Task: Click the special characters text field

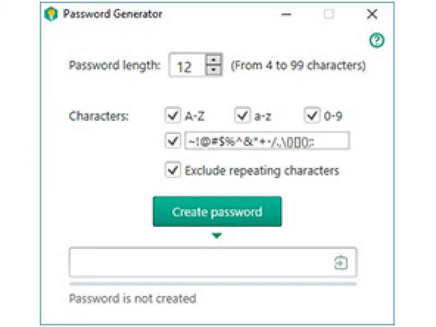Action: pos(267,141)
